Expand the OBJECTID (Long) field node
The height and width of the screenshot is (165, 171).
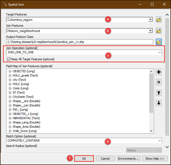pyautogui.click(x=10, y=71)
